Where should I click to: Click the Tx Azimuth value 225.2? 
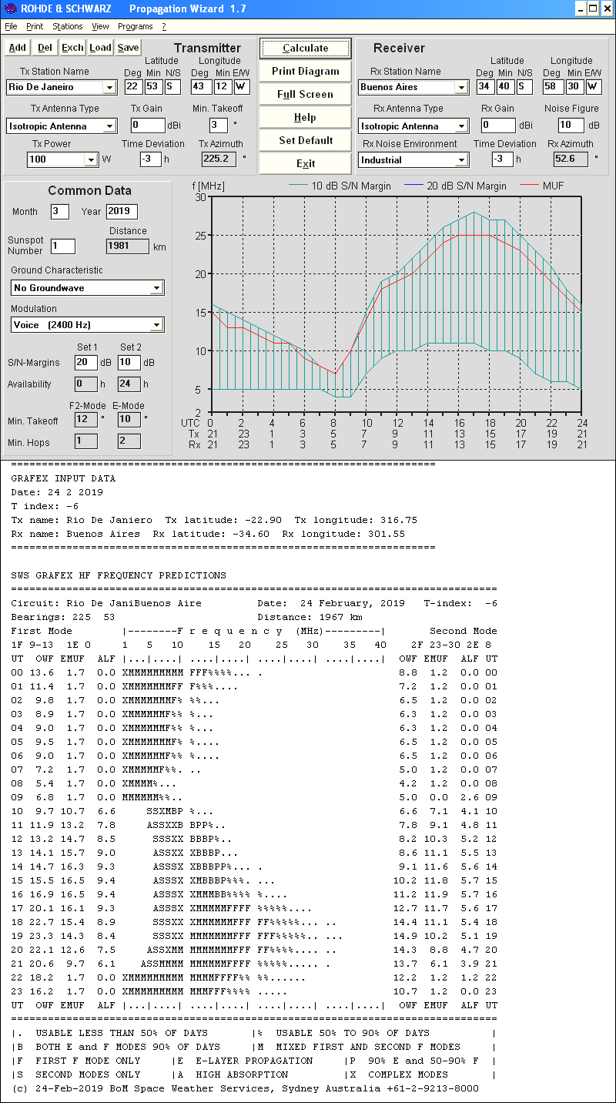coord(219,159)
